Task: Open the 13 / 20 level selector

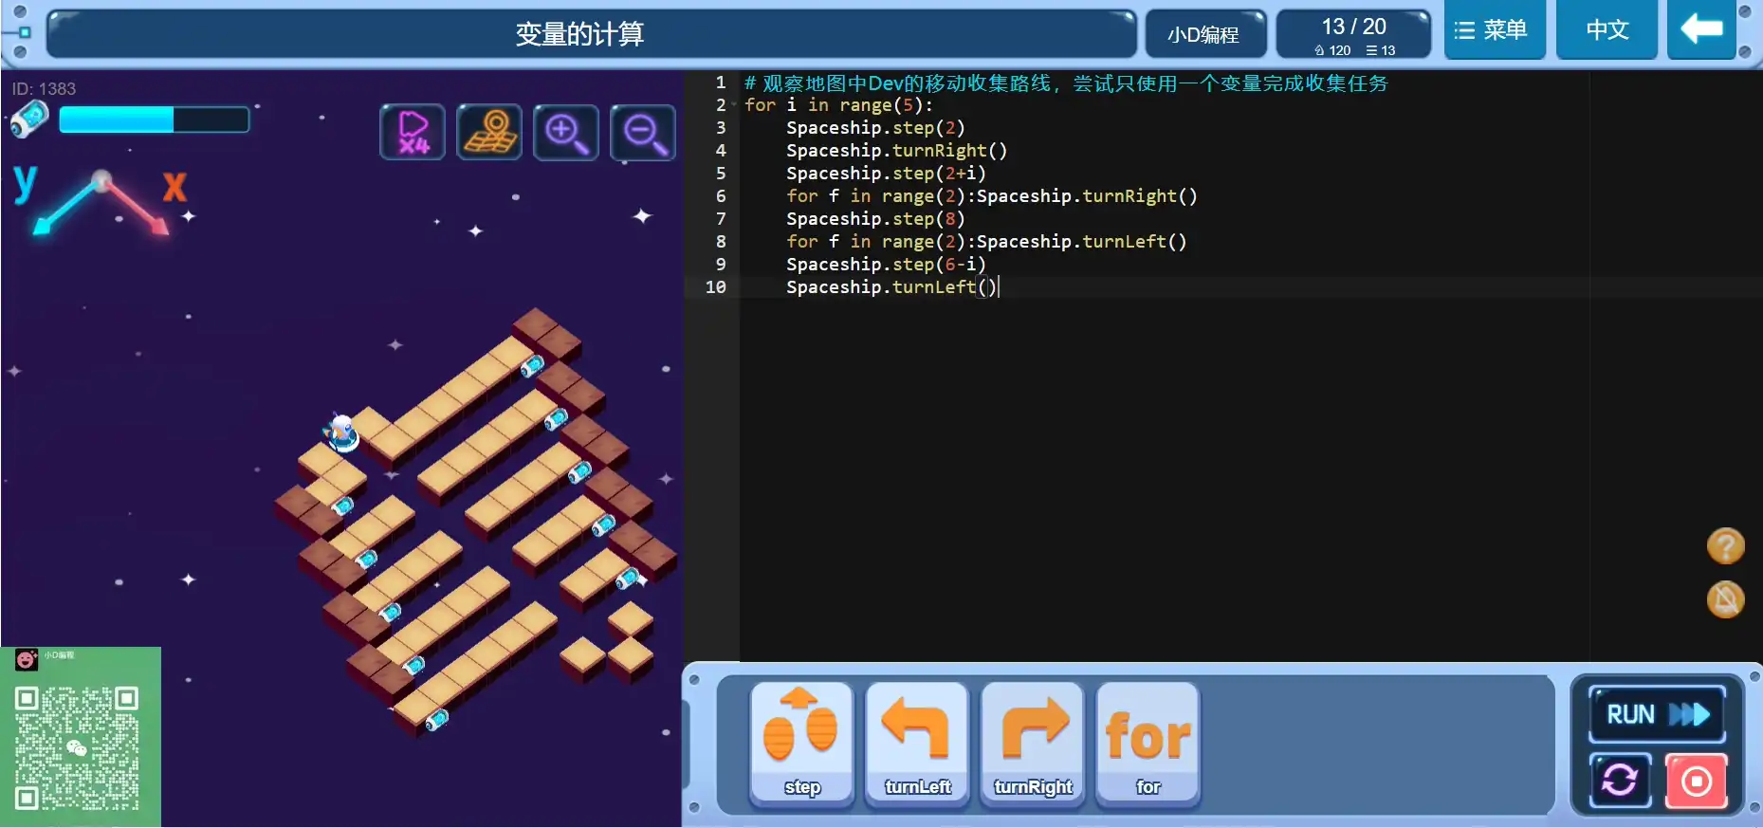Action: point(1353,35)
